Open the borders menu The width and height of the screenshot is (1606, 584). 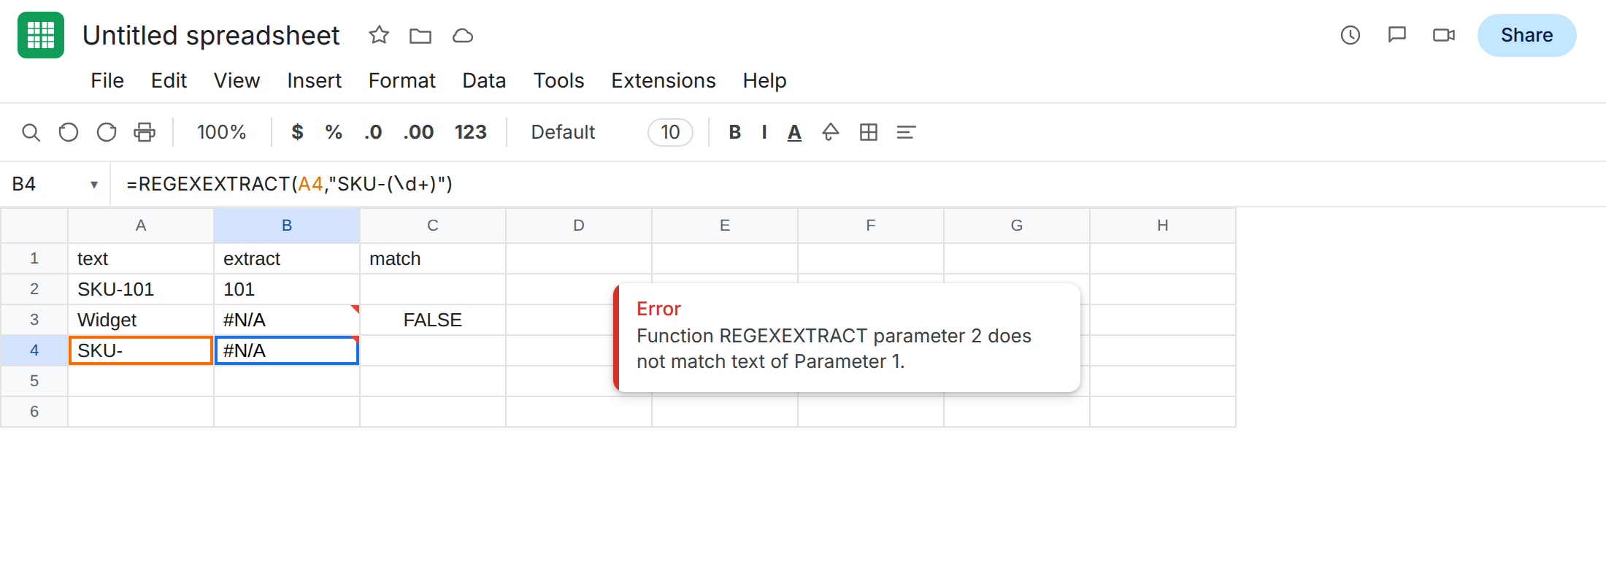[x=869, y=132]
